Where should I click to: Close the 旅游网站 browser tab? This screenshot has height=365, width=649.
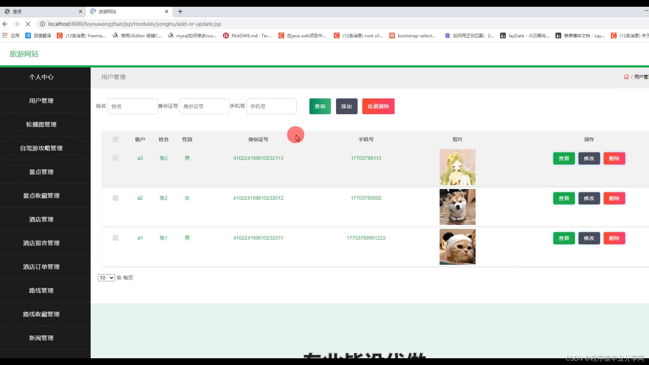(166, 11)
